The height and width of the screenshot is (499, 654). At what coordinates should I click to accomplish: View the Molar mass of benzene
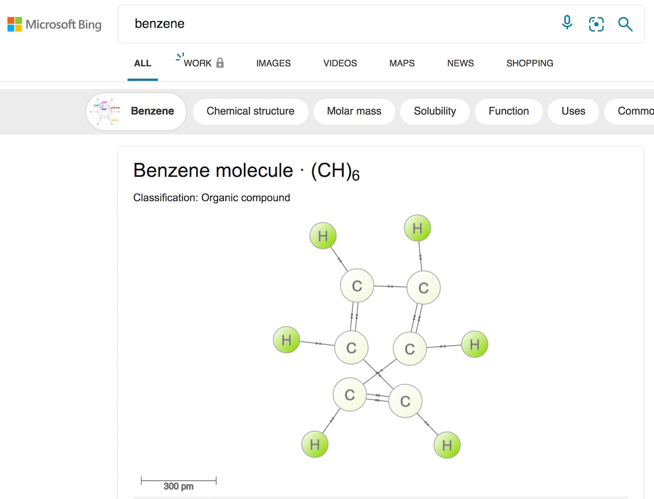[x=354, y=111]
